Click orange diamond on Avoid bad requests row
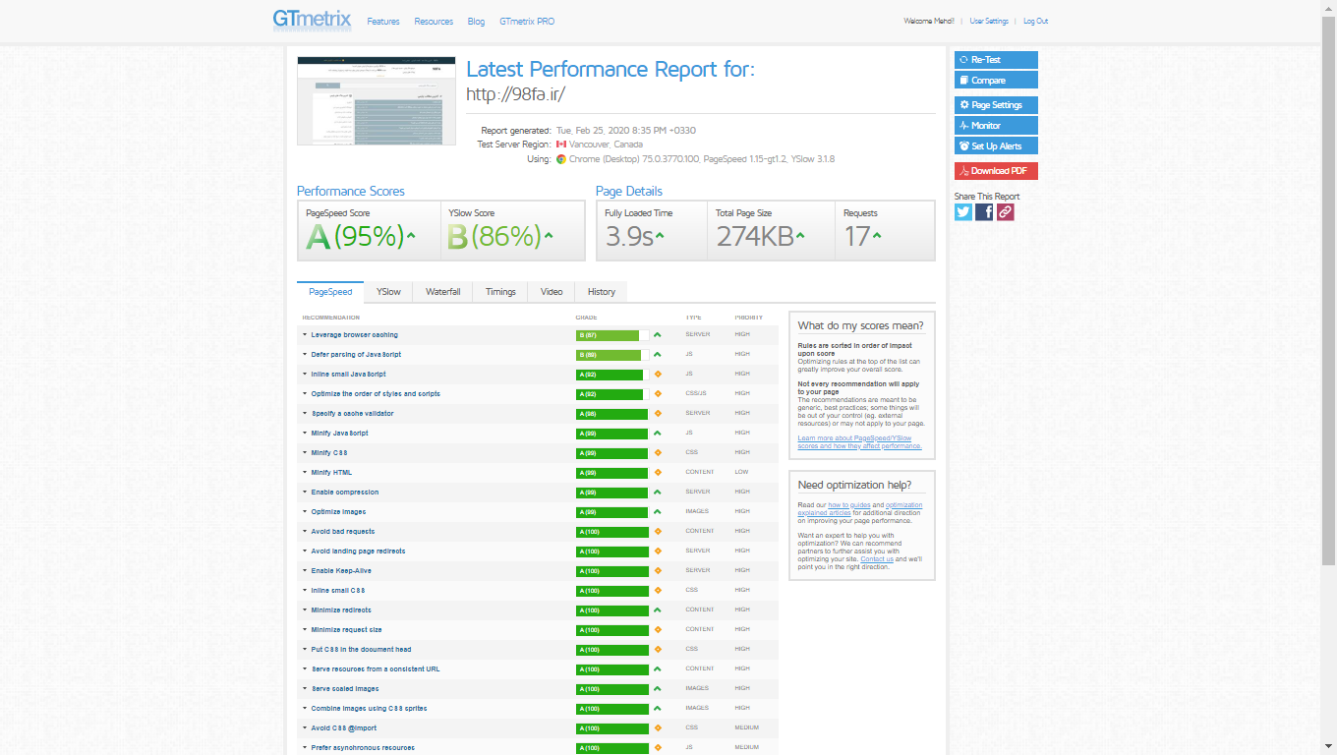1337x755 pixels. [x=658, y=531]
